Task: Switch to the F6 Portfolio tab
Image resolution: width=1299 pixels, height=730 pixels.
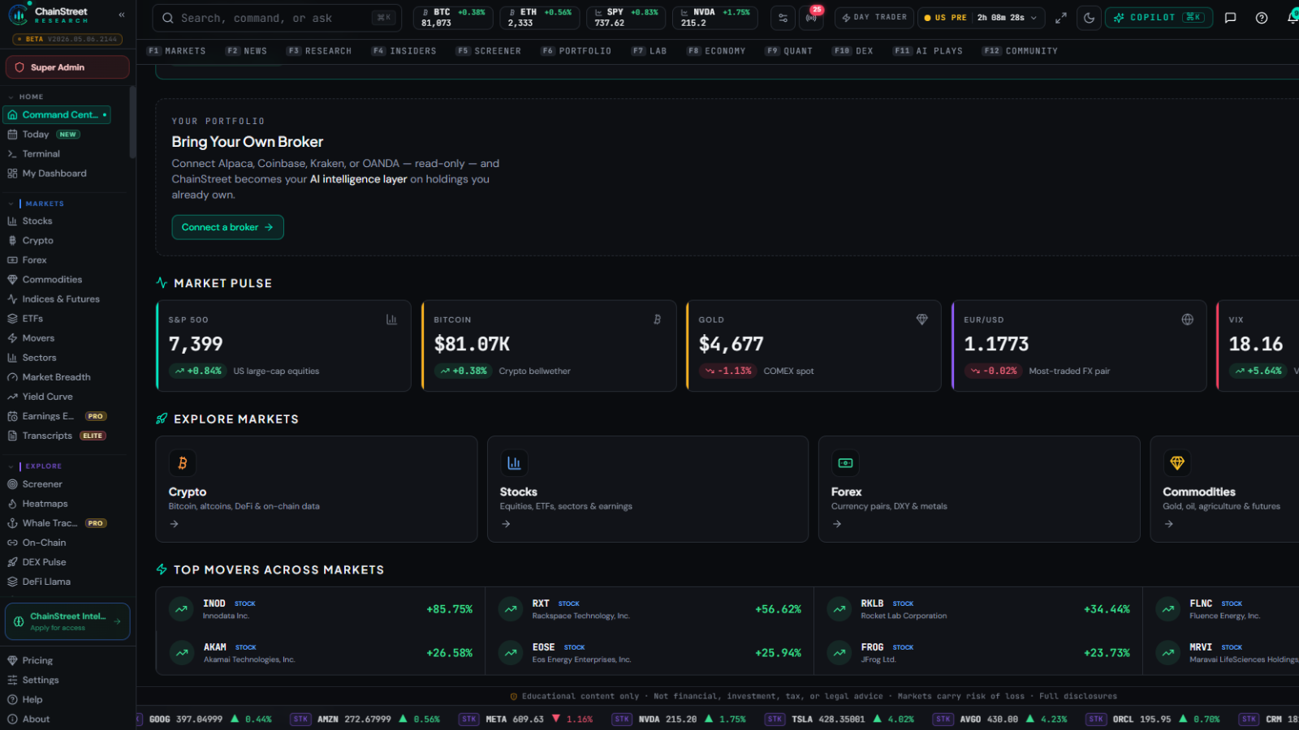Action: pyautogui.click(x=576, y=51)
